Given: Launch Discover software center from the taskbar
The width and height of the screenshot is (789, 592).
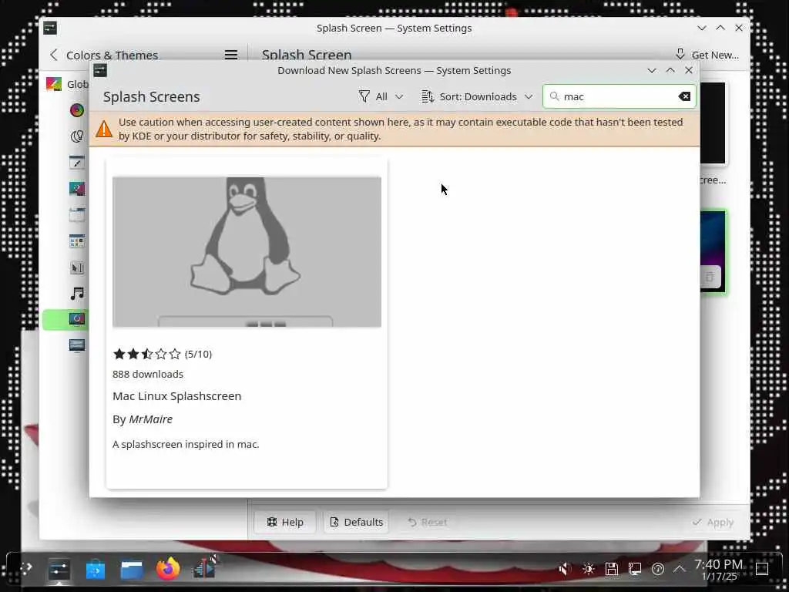Looking at the screenshot, I should [x=96, y=570].
